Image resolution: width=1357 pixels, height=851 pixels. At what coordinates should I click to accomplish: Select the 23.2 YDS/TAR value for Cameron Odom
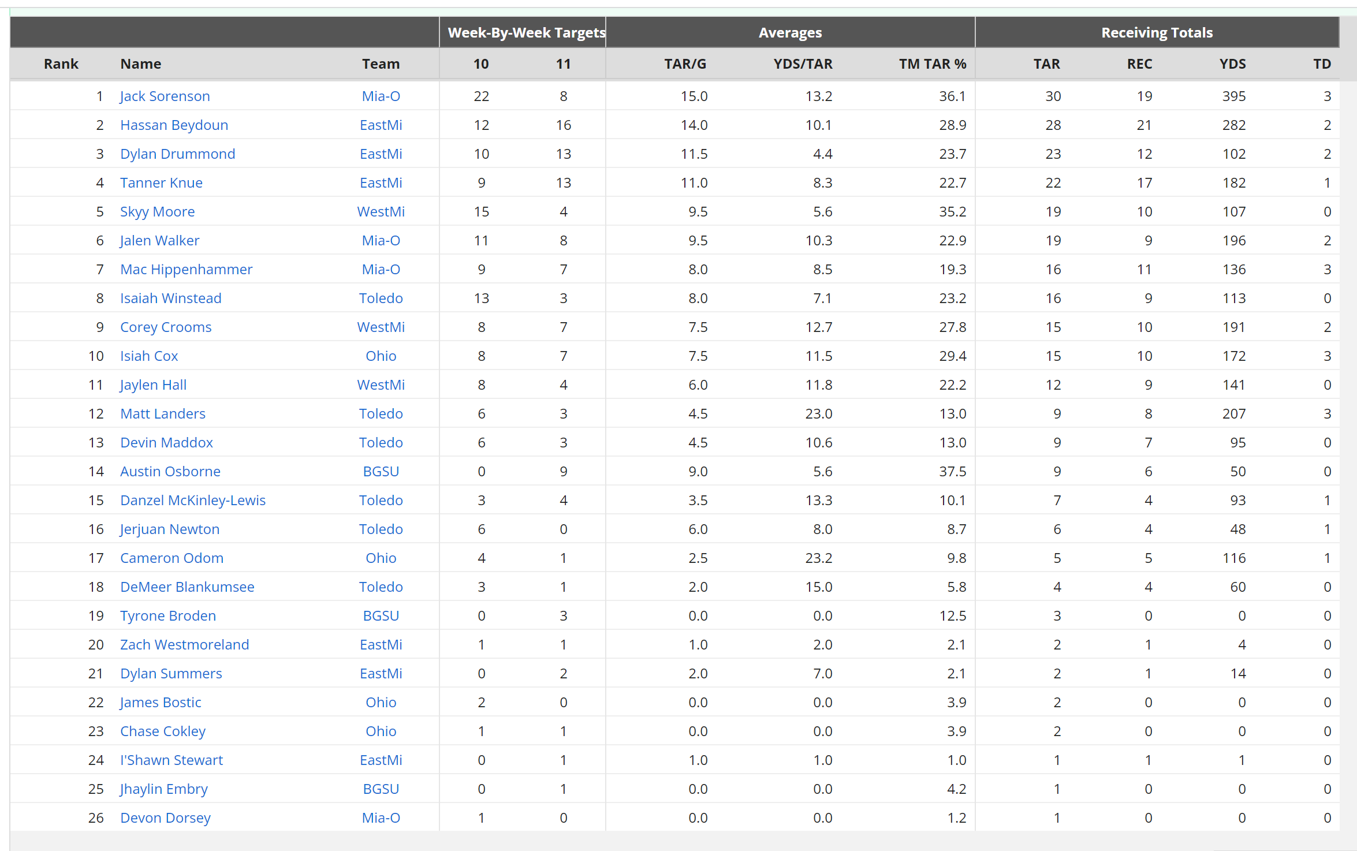pyautogui.click(x=819, y=558)
